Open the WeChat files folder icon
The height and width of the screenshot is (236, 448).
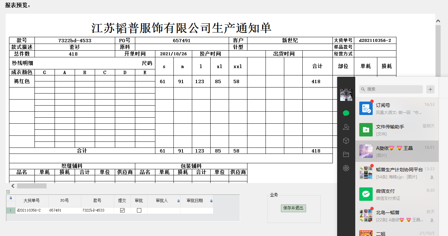[346, 155]
